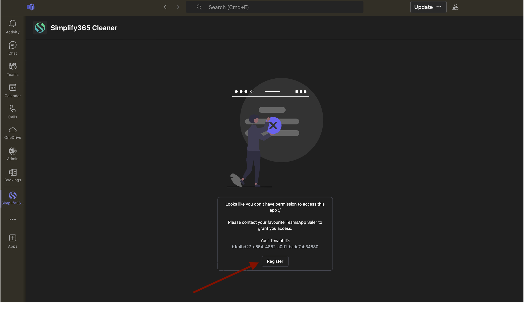Open the Bookings app
Viewport: 524px width, 328px height.
(13, 175)
